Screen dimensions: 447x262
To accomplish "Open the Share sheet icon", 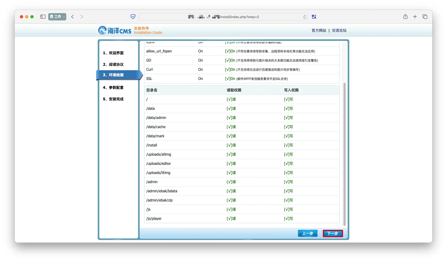I will pos(405,17).
